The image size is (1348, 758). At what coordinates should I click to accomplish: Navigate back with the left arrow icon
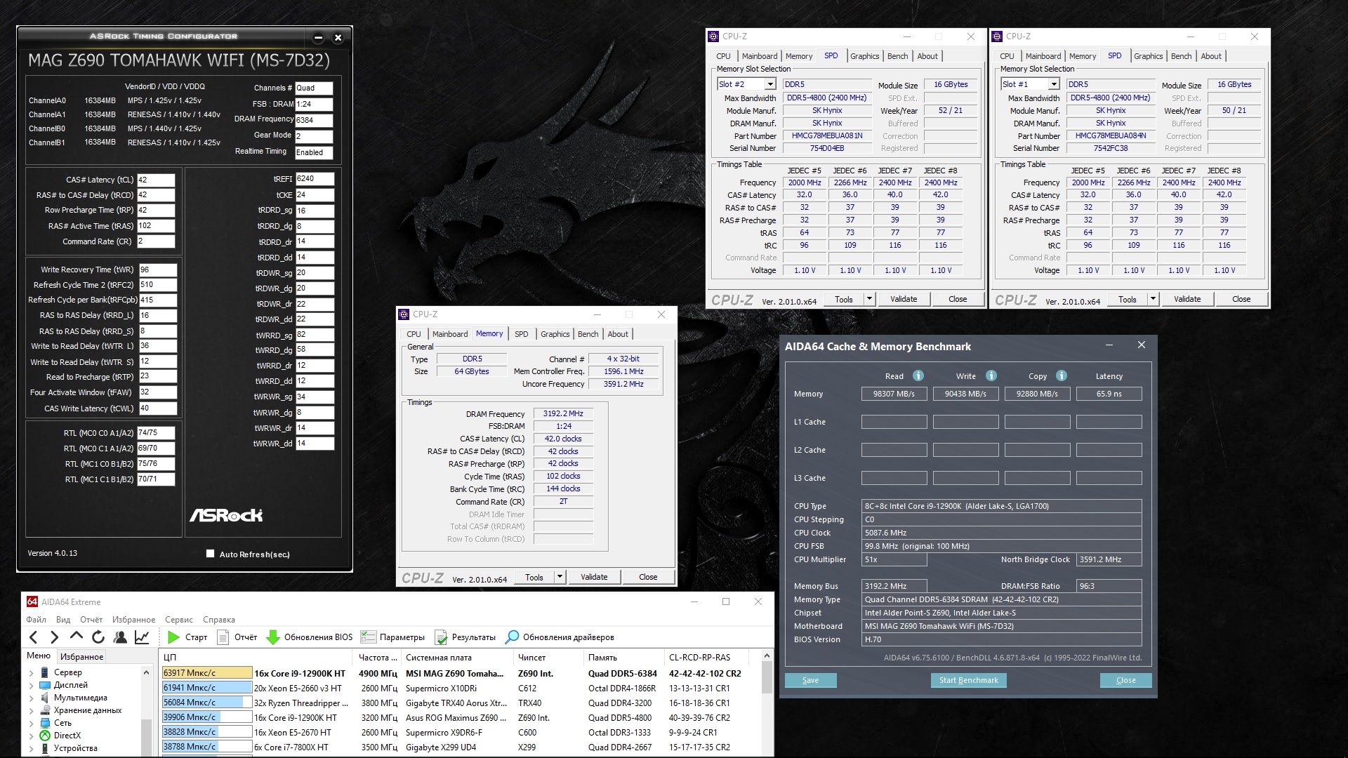click(x=34, y=637)
